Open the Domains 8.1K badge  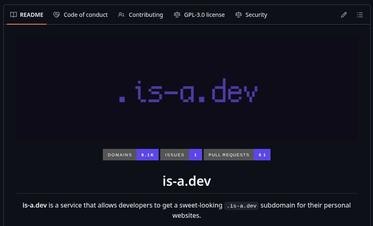tap(131, 155)
